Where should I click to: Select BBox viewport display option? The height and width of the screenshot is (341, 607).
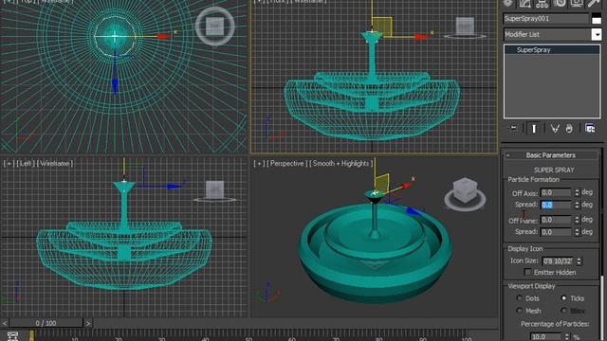[563, 311]
